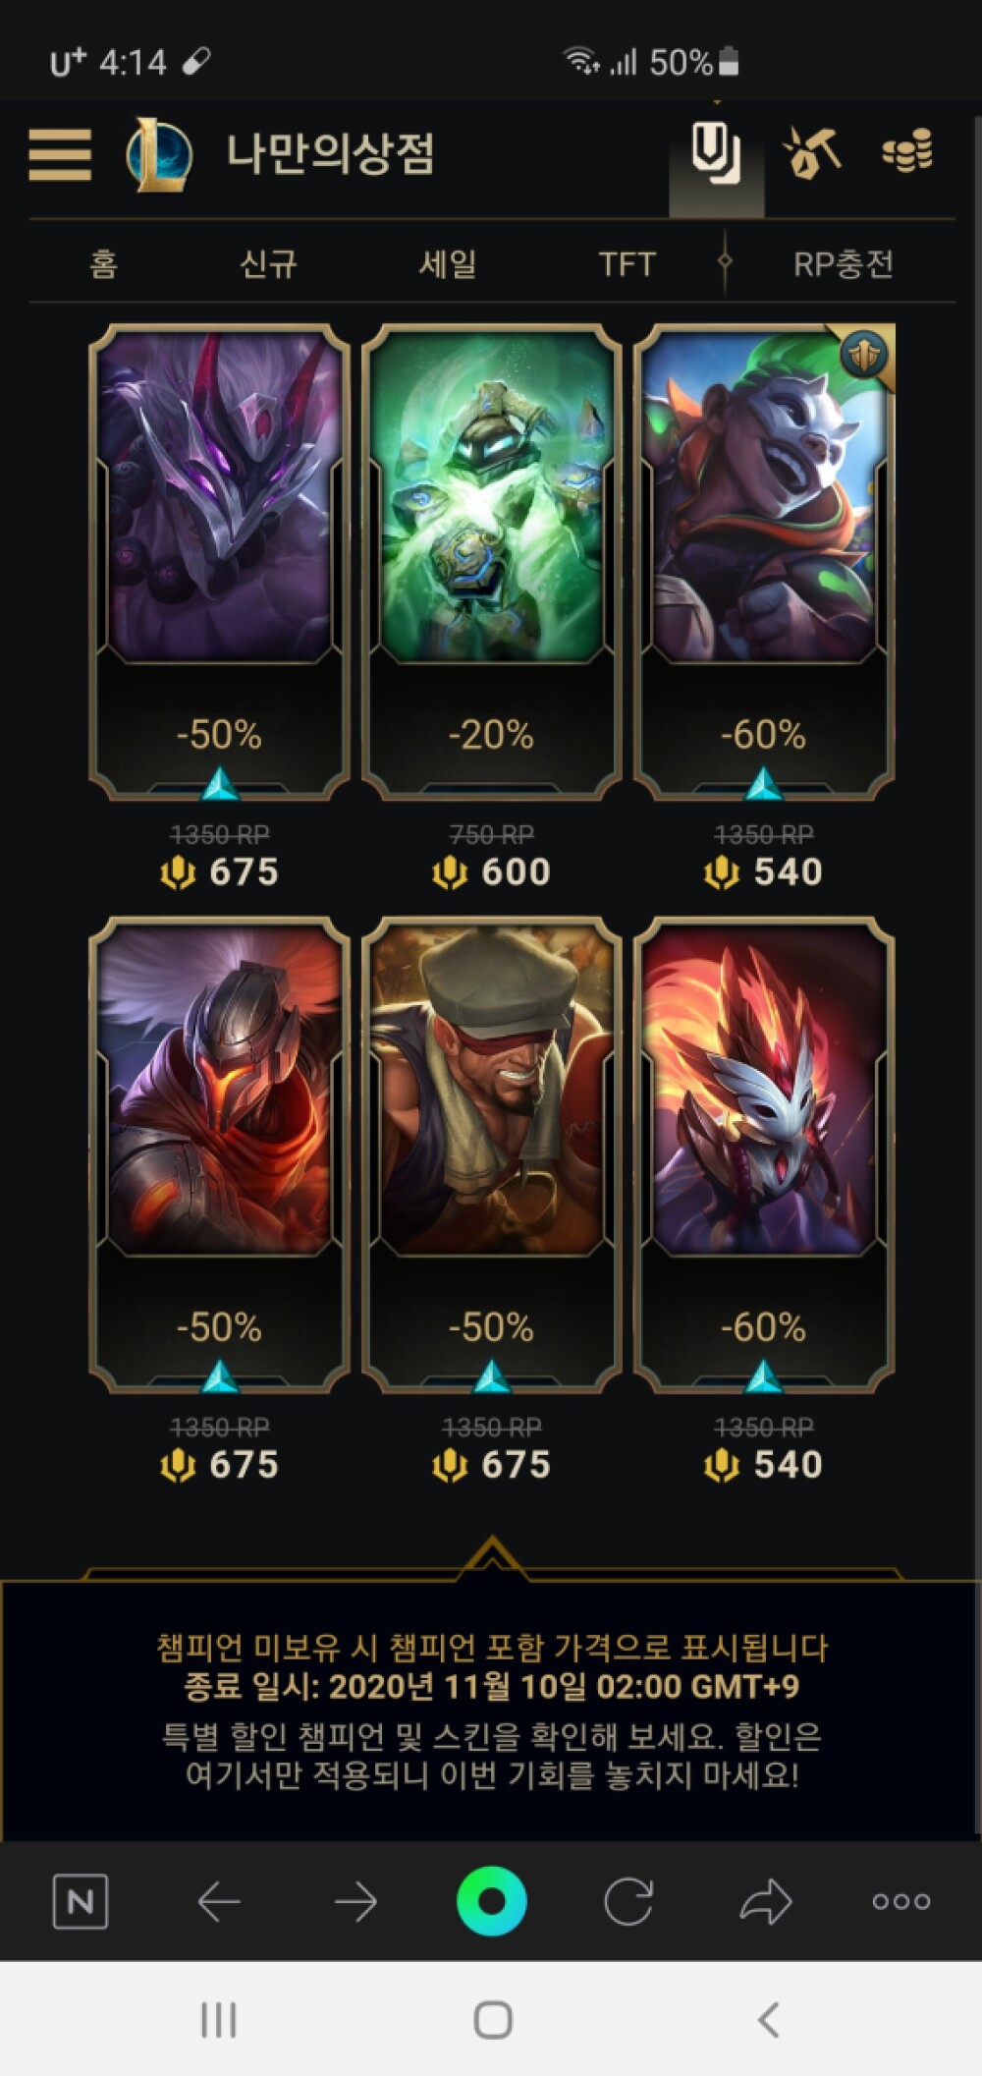Open the My Shop icon tab
Viewport: 982px width, 2076px height.
point(717,155)
